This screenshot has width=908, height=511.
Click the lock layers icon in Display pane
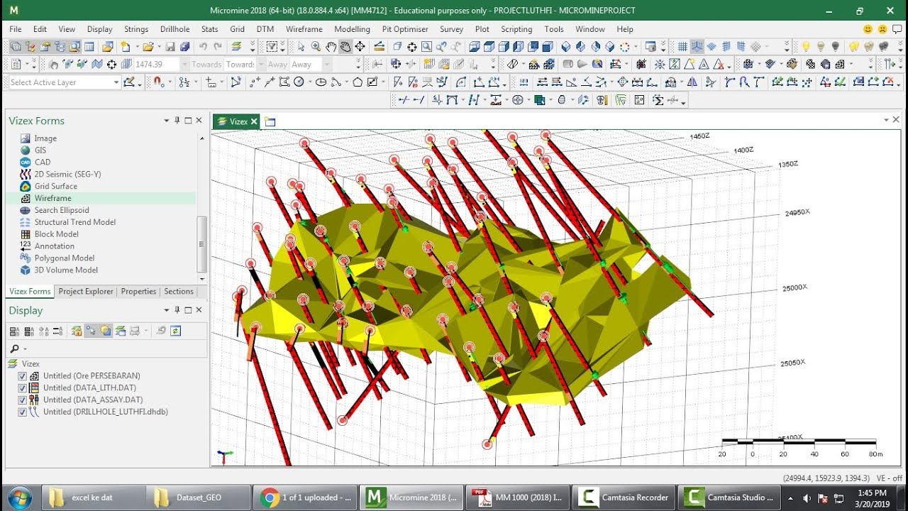coord(77,330)
